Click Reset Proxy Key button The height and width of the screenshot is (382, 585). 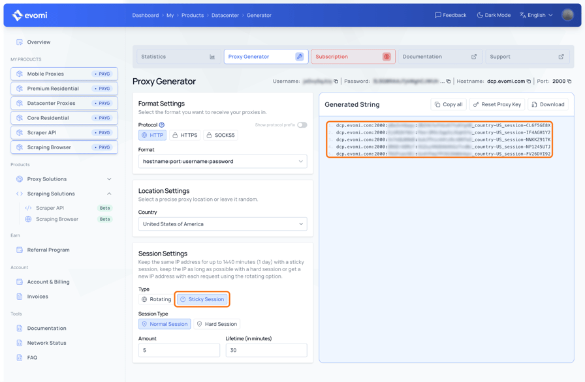point(497,104)
